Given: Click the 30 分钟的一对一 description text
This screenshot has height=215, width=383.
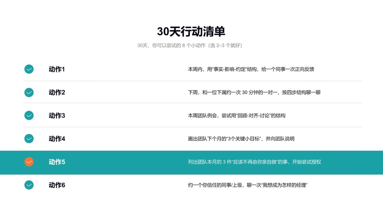Looking at the screenshot, I should 254,93.
